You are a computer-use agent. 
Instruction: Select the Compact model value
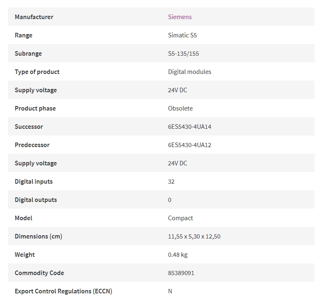coord(180,218)
